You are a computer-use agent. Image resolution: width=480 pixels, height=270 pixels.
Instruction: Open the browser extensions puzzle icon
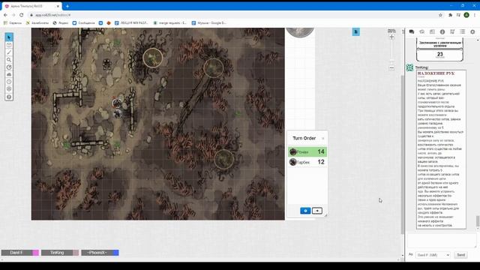pos(450,15)
